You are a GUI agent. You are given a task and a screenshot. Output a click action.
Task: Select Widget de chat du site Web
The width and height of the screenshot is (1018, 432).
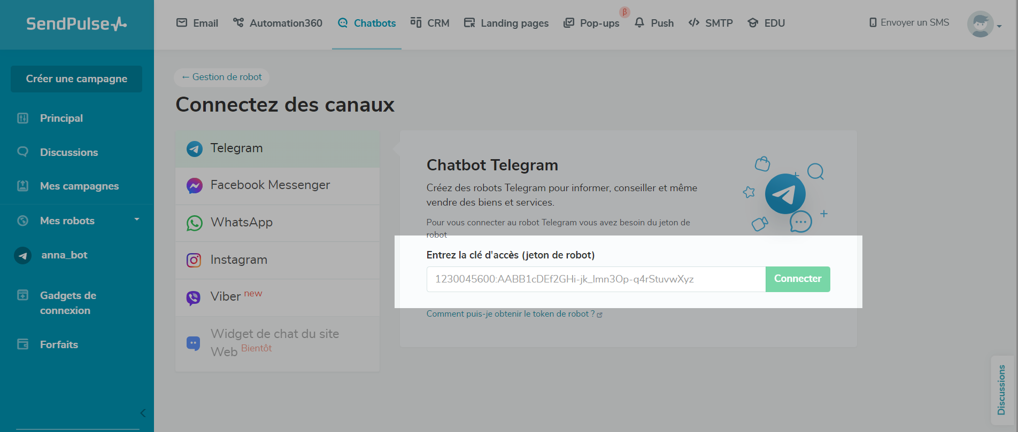point(277,343)
